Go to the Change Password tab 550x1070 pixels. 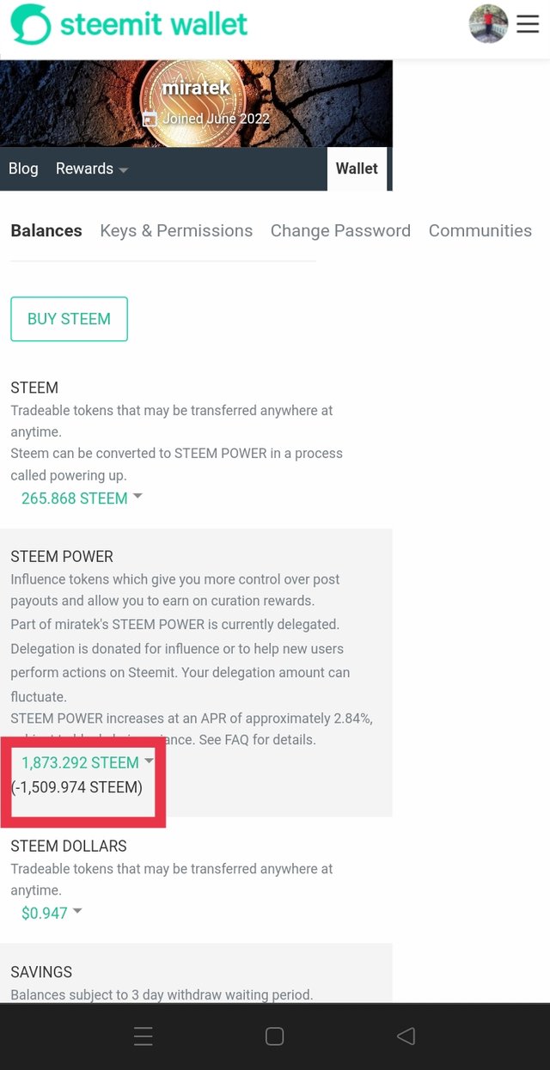pos(340,230)
